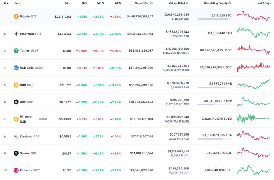Sort table by 24h % column header

(100, 3)
